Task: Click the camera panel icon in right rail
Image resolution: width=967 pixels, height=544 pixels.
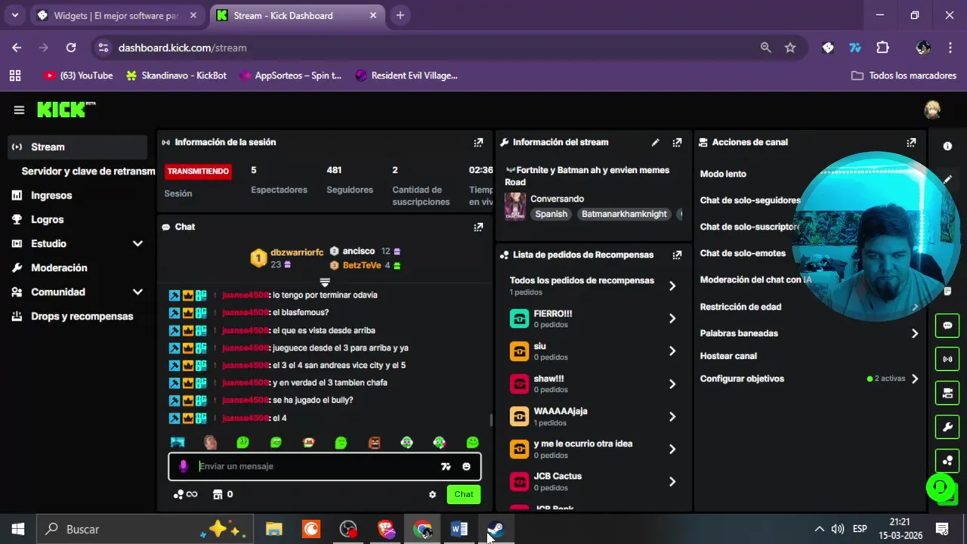Action: click(x=947, y=393)
